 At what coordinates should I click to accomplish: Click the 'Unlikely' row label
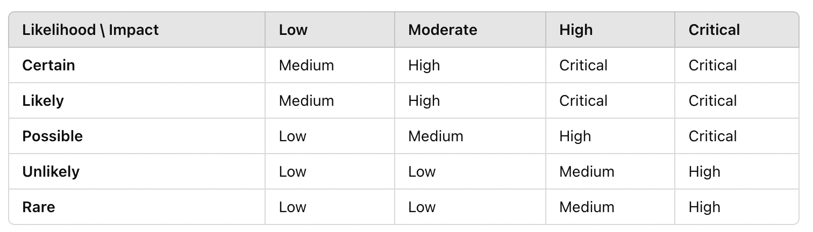tap(51, 172)
